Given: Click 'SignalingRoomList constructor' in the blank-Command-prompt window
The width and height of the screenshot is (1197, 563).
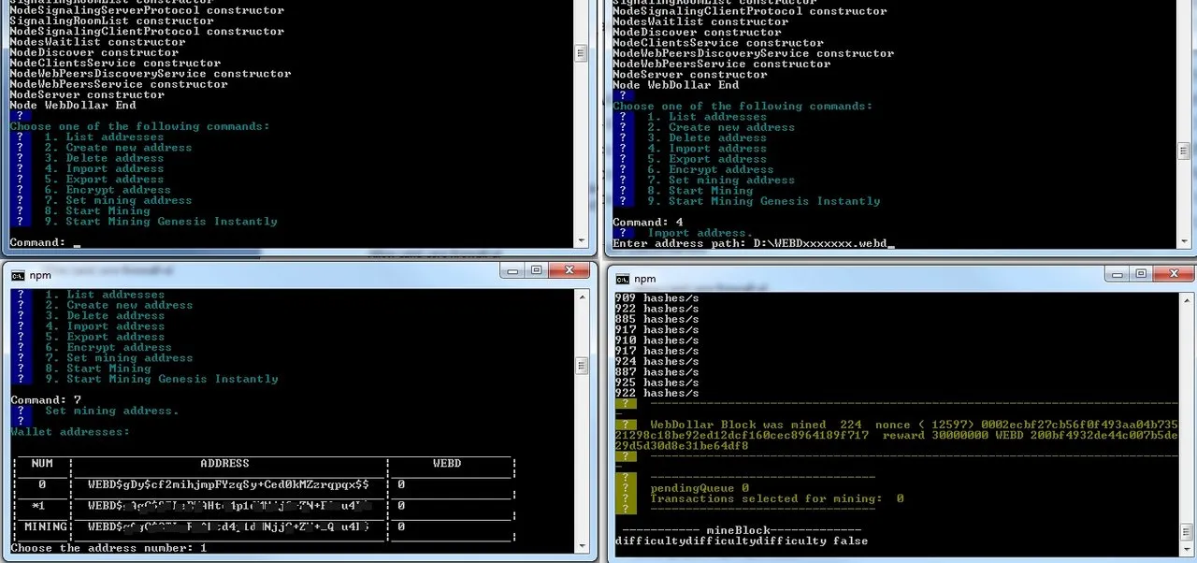Looking at the screenshot, I should 111,21.
